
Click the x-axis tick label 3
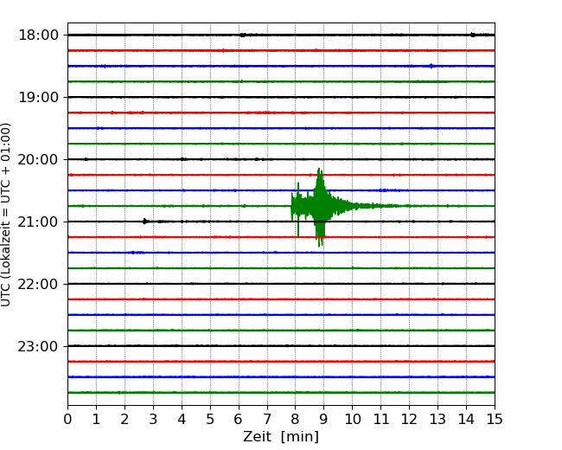[x=153, y=419]
